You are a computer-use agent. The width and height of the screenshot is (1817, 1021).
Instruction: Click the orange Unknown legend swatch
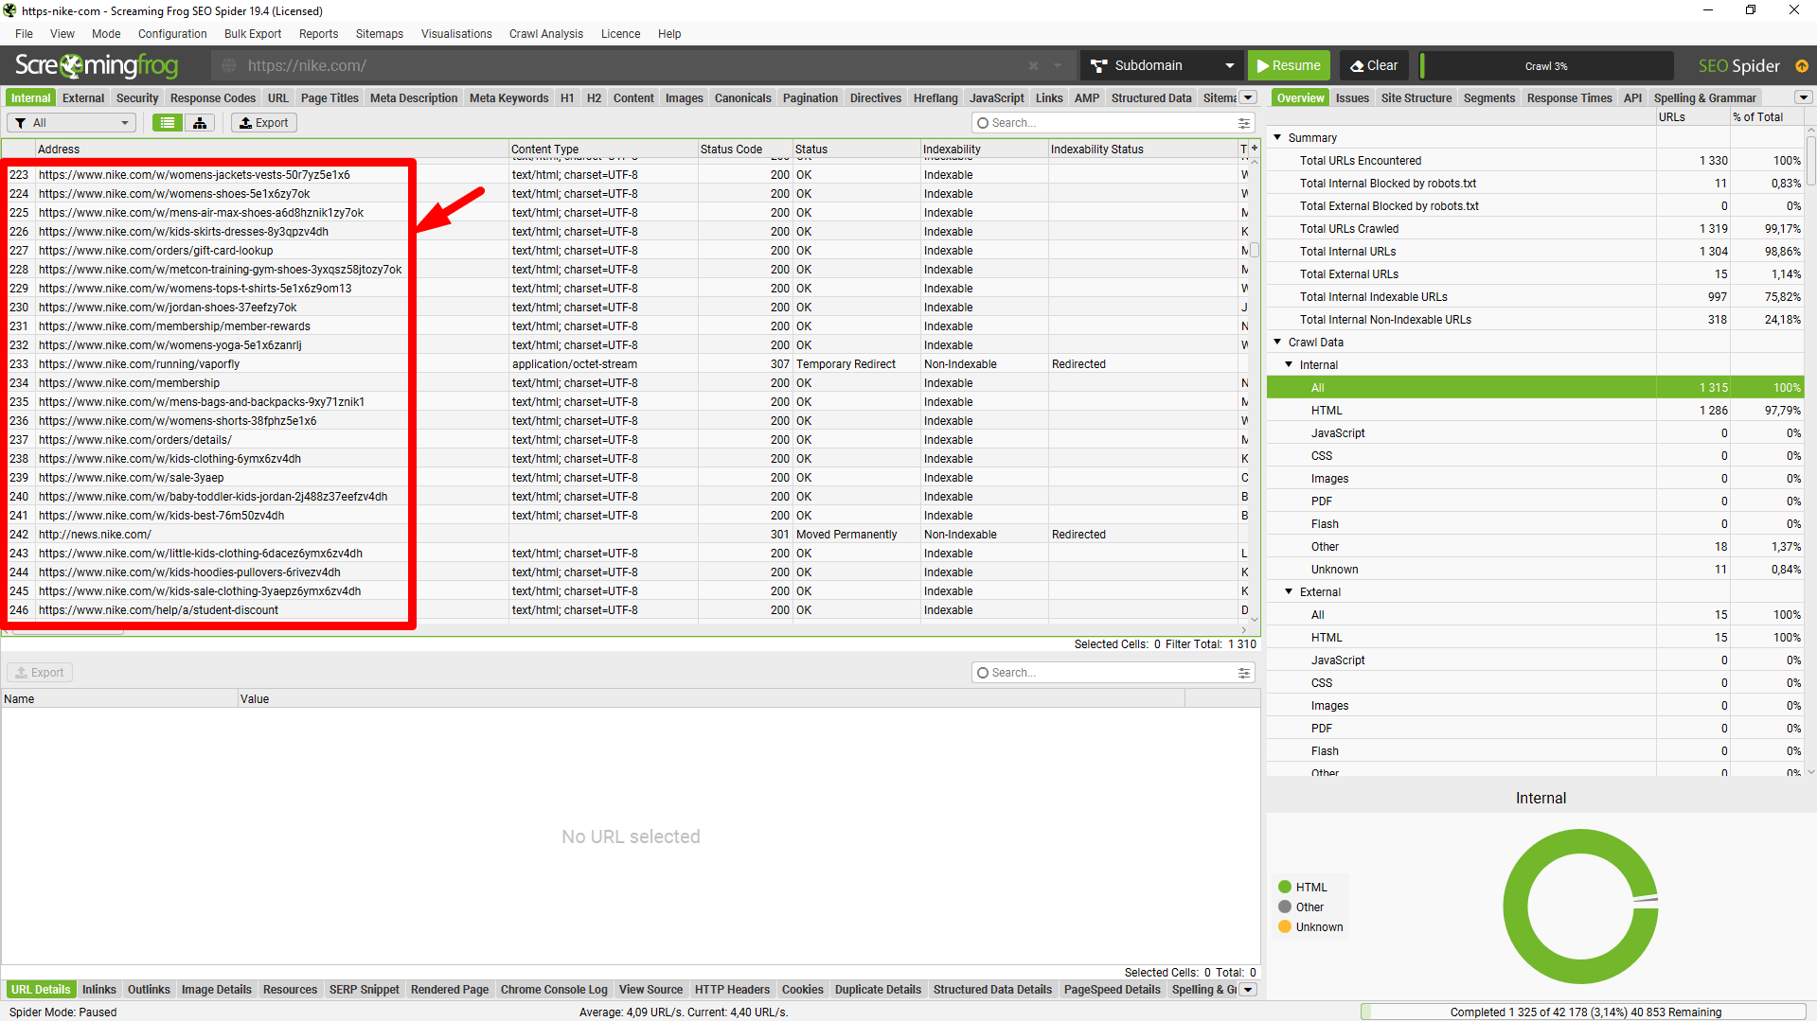(1285, 926)
